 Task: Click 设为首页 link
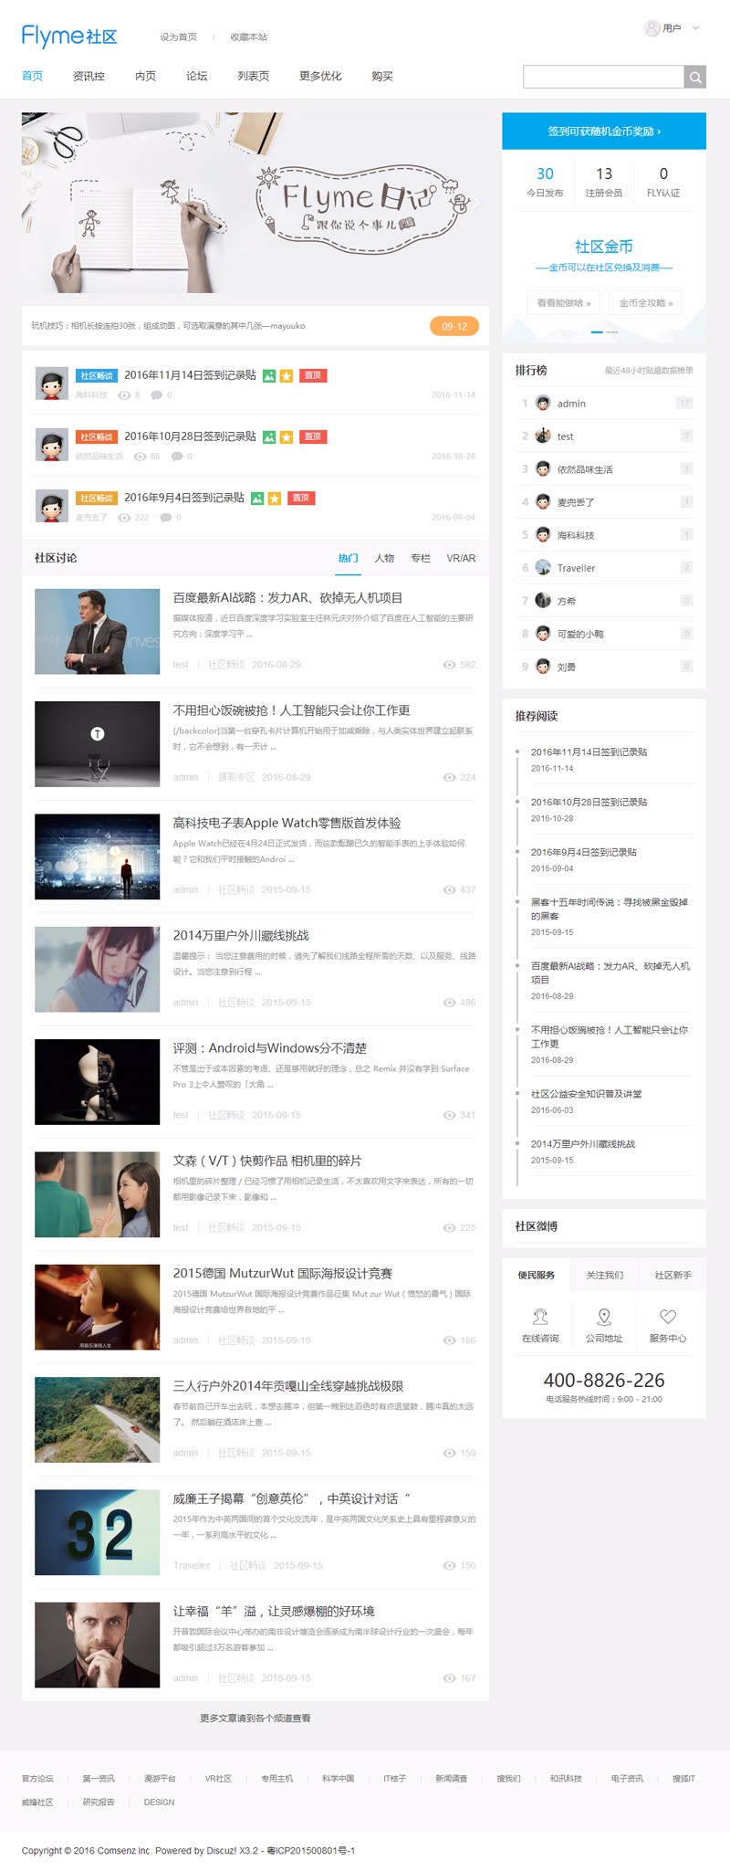(x=178, y=37)
